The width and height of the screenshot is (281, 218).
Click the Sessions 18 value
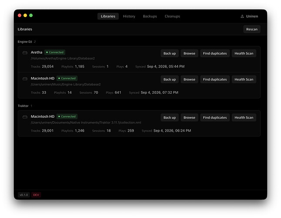(108, 130)
